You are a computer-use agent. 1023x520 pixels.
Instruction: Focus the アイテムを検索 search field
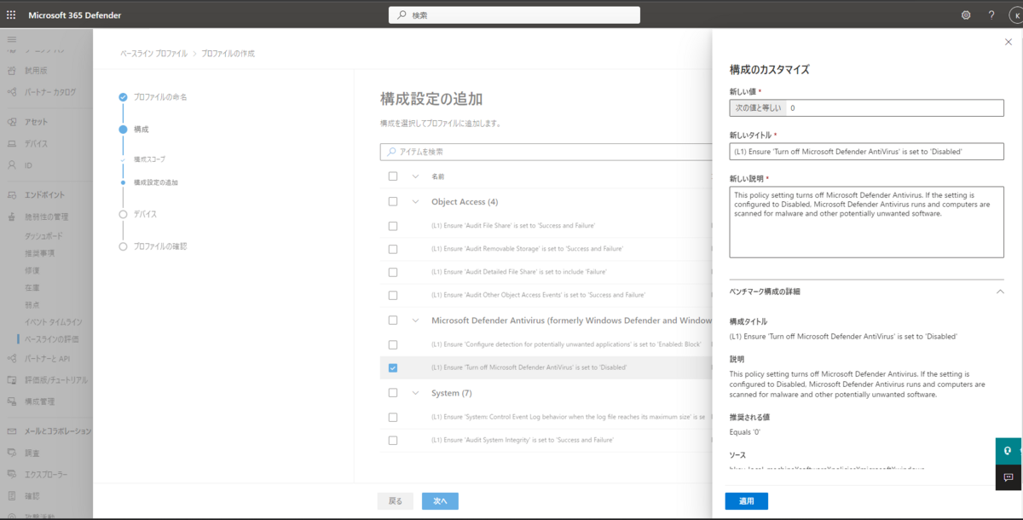pyautogui.click(x=547, y=152)
